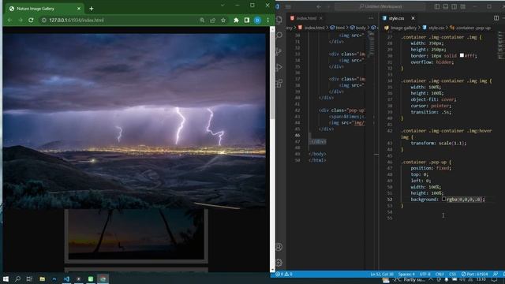Reload the page in Chrome
Image resolution: width=505 pixels, height=284 pixels.
[x=31, y=20]
